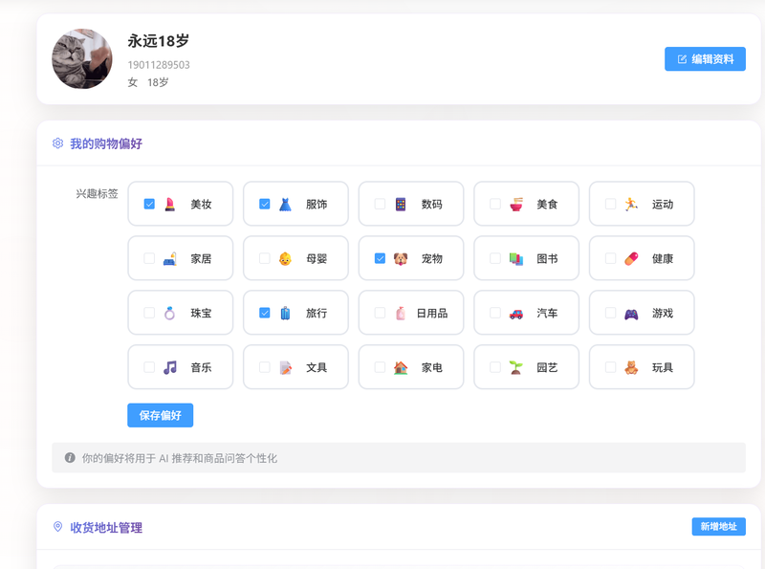Viewport: 765px width, 569px height.
Task: Click the teddy bear icon for 玩具
Action: click(x=631, y=367)
